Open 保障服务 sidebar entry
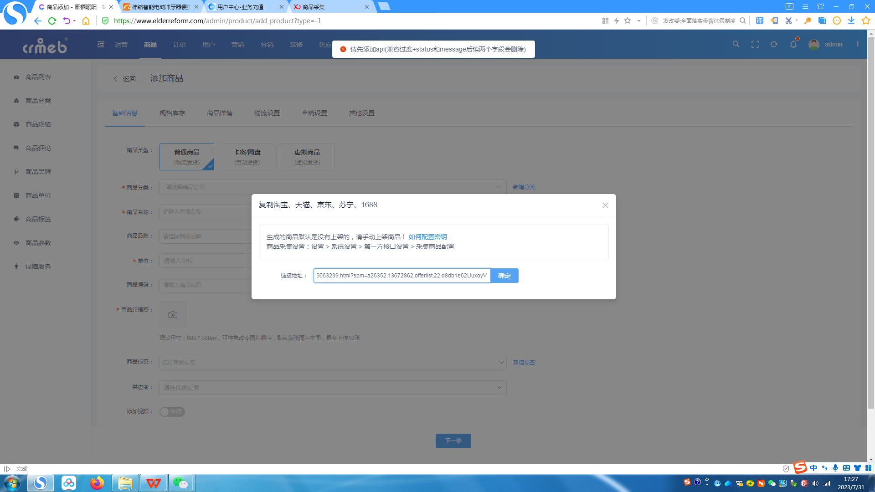This screenshot has height=492, width=875. pos(38,266)
